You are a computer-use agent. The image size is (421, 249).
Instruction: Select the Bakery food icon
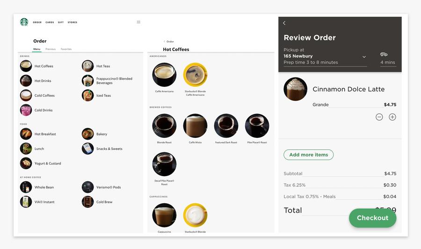click(x=87, y=134)
